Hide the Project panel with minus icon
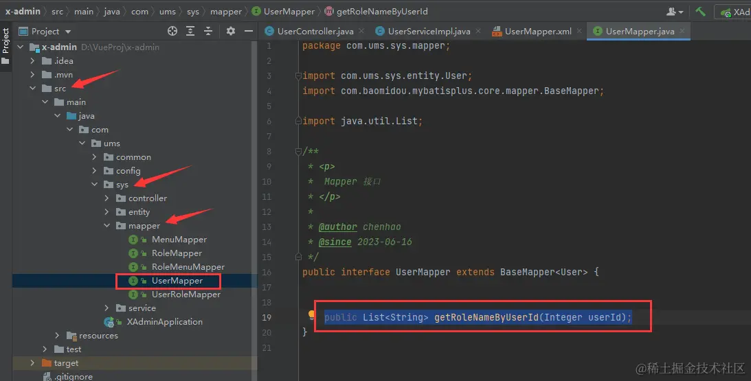The width and height of the screenshot is (751, 381). 249,31
